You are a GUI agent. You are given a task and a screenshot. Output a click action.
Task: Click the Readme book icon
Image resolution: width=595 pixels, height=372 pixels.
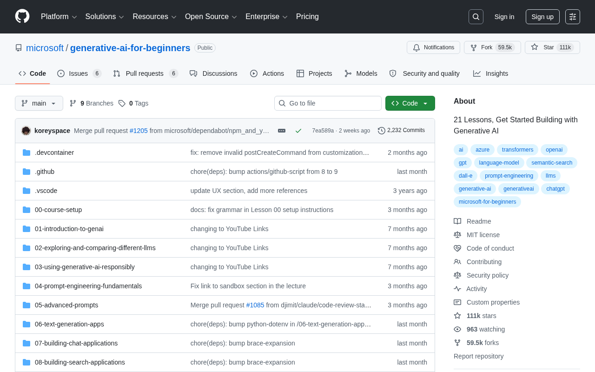(x=457, y=221)
